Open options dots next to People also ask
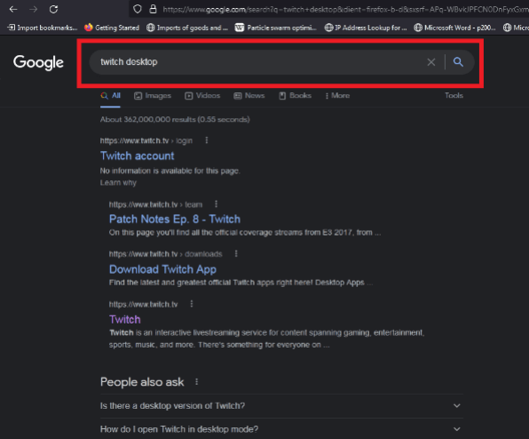The image size is (529, 439). (197, 381)
